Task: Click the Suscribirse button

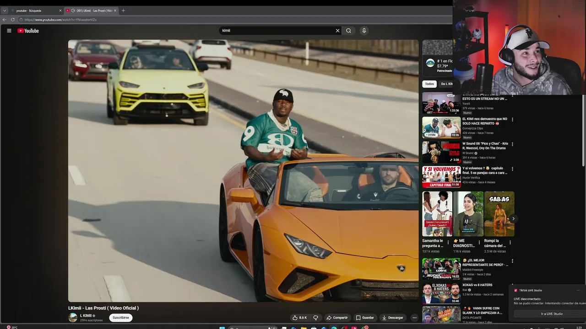Action: pyautogui.click(x=121, y=318)
